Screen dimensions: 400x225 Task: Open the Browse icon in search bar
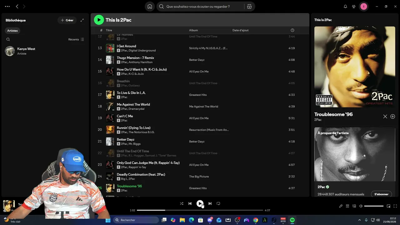[249, 6]
